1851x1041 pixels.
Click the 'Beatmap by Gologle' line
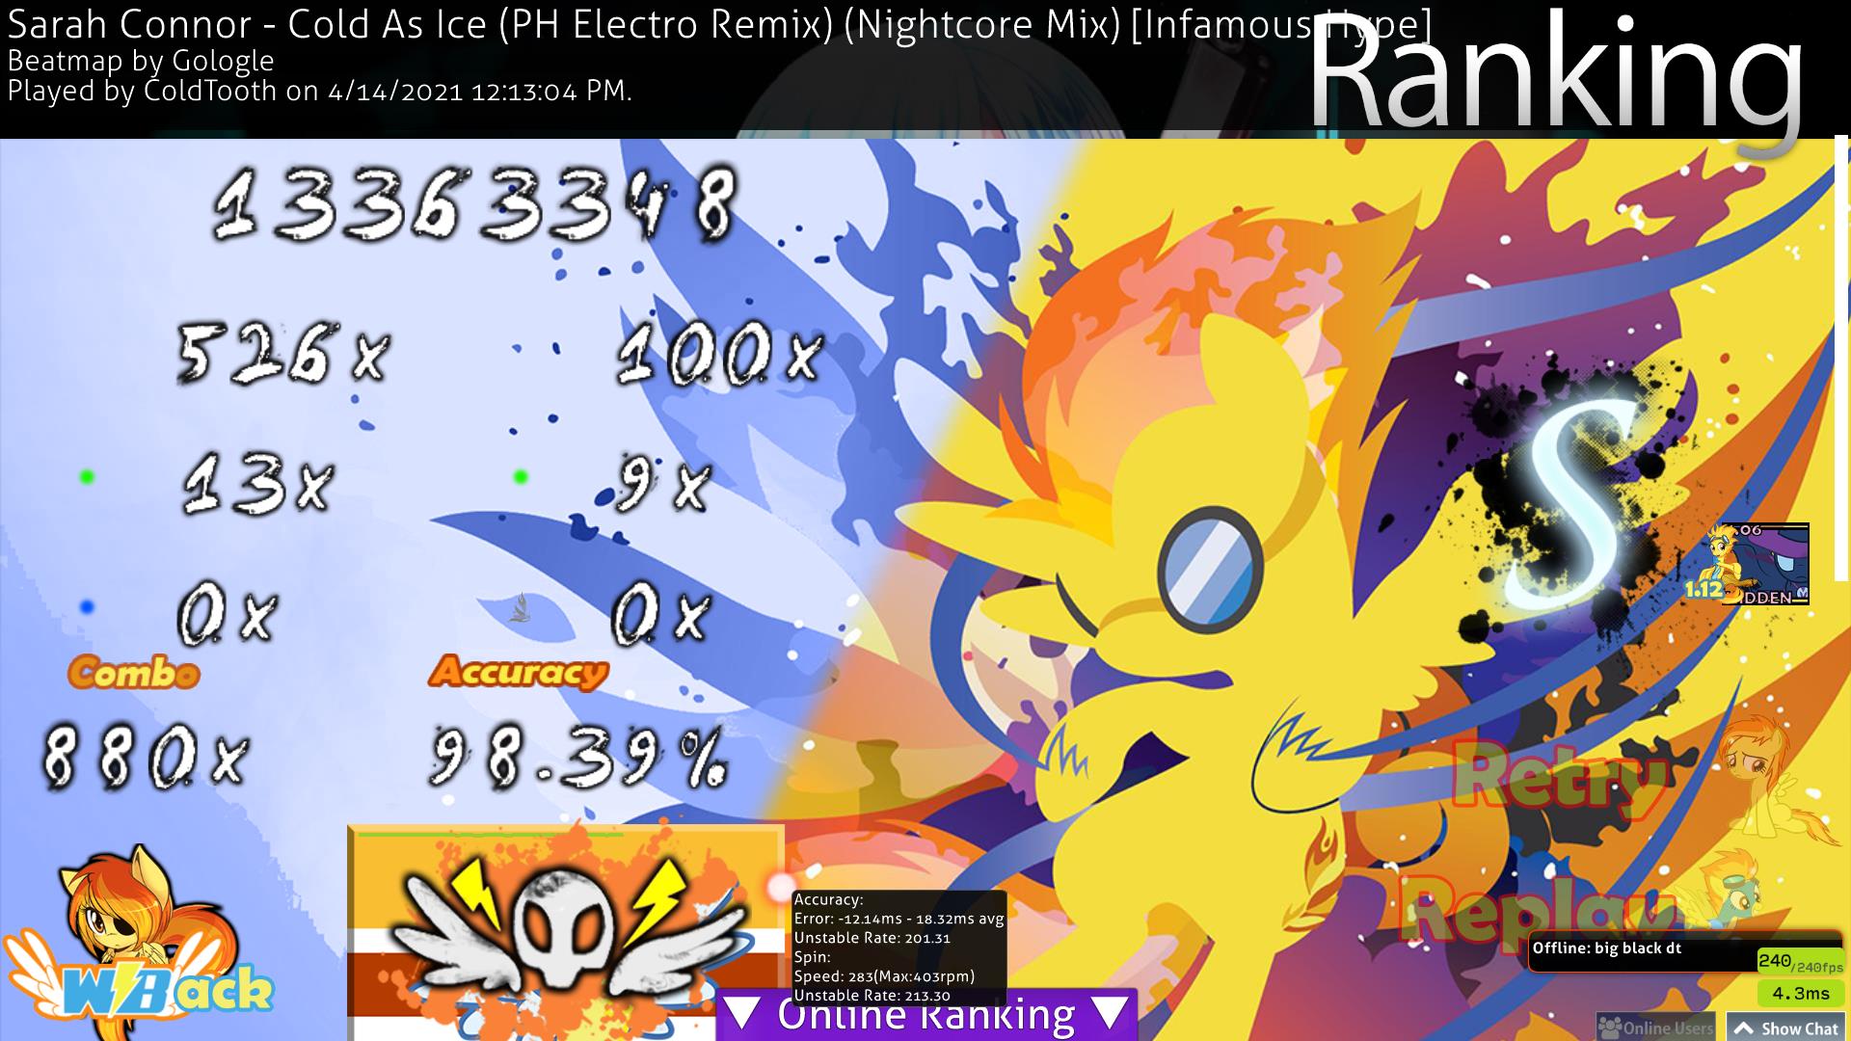coord(141,61)
